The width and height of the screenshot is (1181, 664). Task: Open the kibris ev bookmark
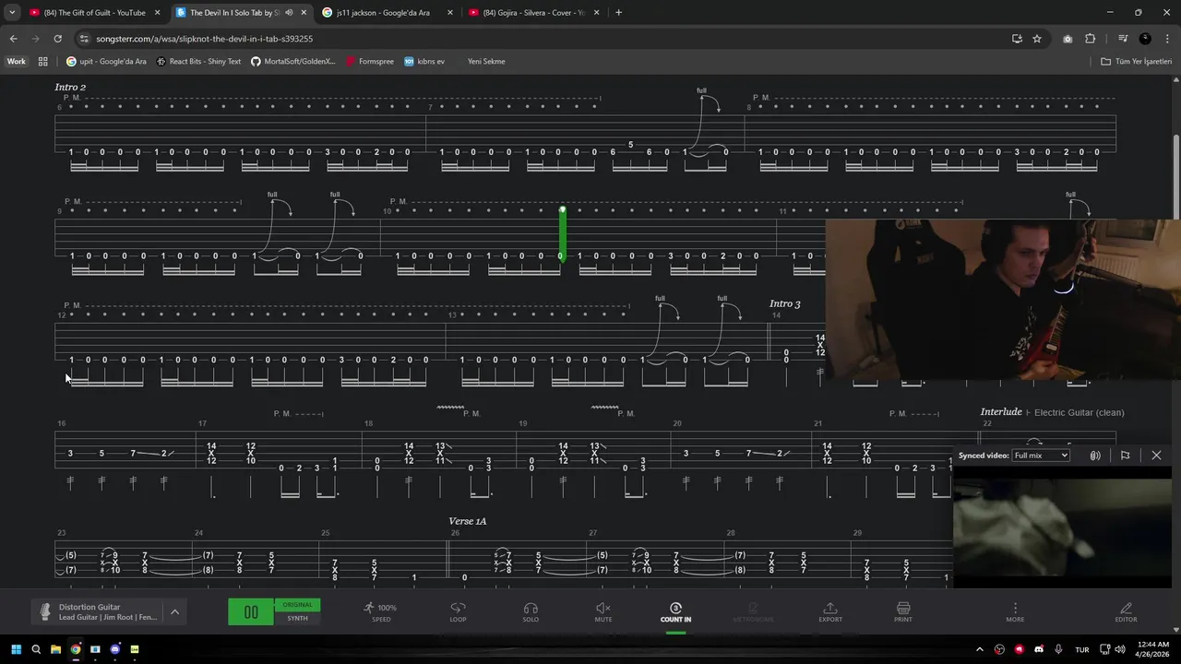pyautogui.click(x=424, y=62)
